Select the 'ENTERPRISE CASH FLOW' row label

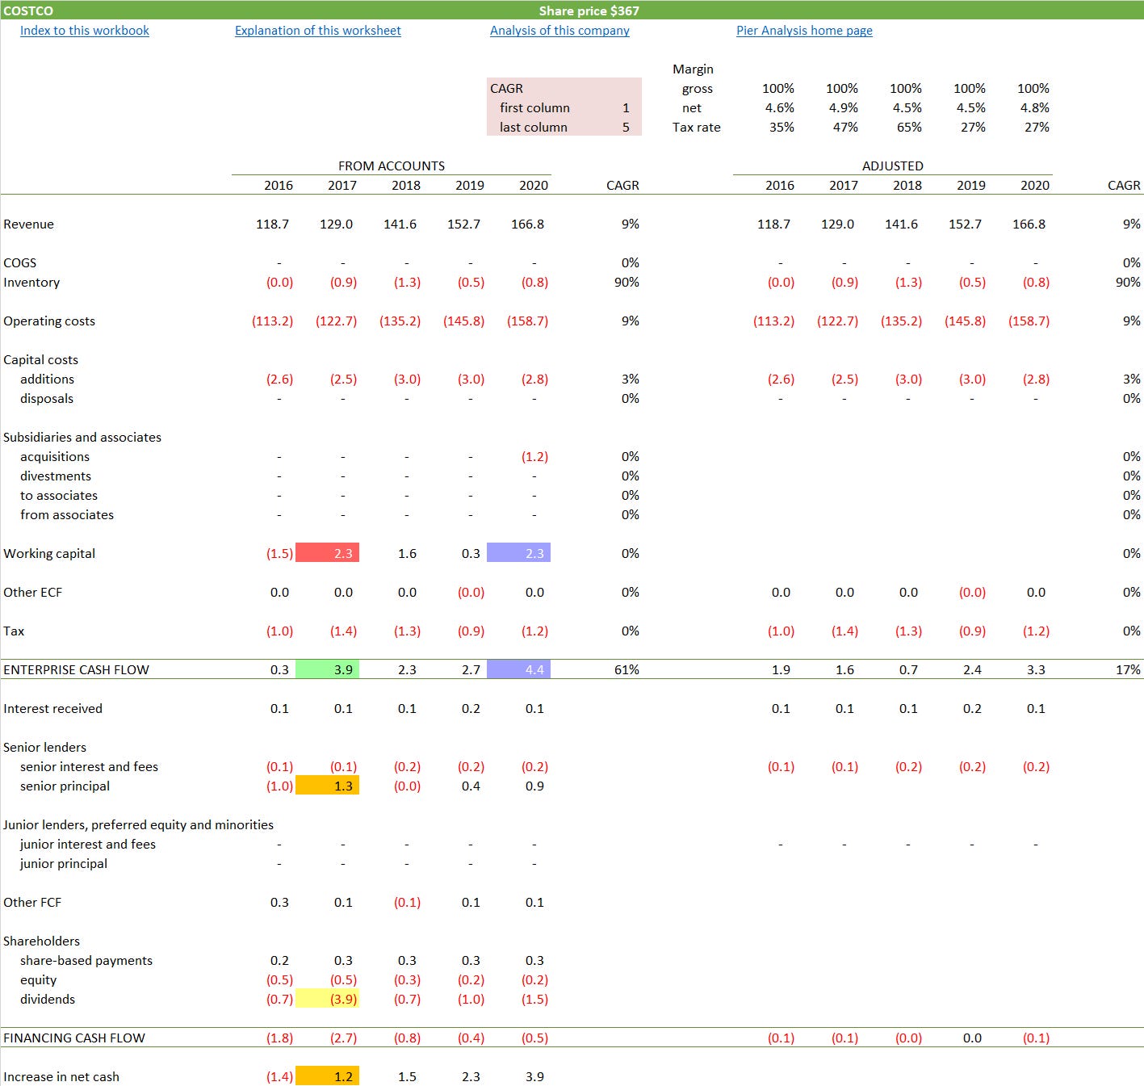tap(76, 669)
